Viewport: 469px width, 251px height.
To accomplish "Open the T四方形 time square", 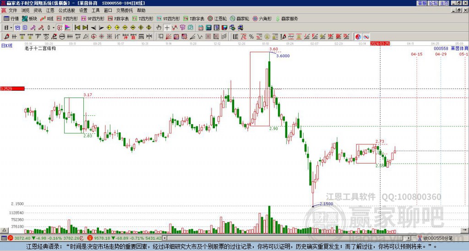I will [142, 18].
